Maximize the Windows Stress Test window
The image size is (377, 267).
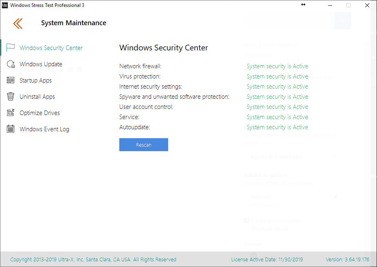[349, 5]
